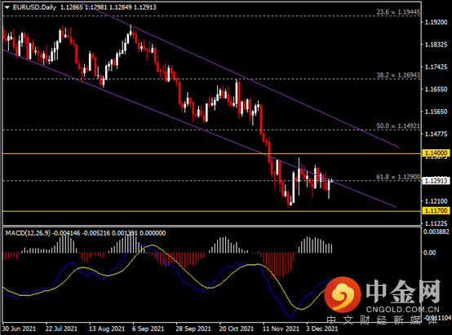Click the 1.14000 yellow price tag
The width and height of the screenshot is (452, 335).
[436, 153]
